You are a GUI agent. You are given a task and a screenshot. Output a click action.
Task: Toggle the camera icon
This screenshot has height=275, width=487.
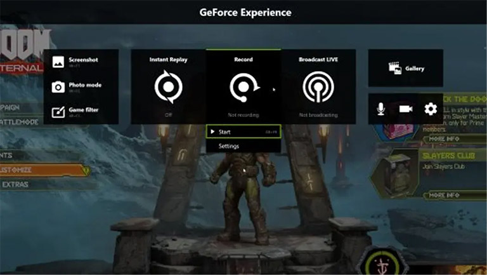(x=406, y=109)
